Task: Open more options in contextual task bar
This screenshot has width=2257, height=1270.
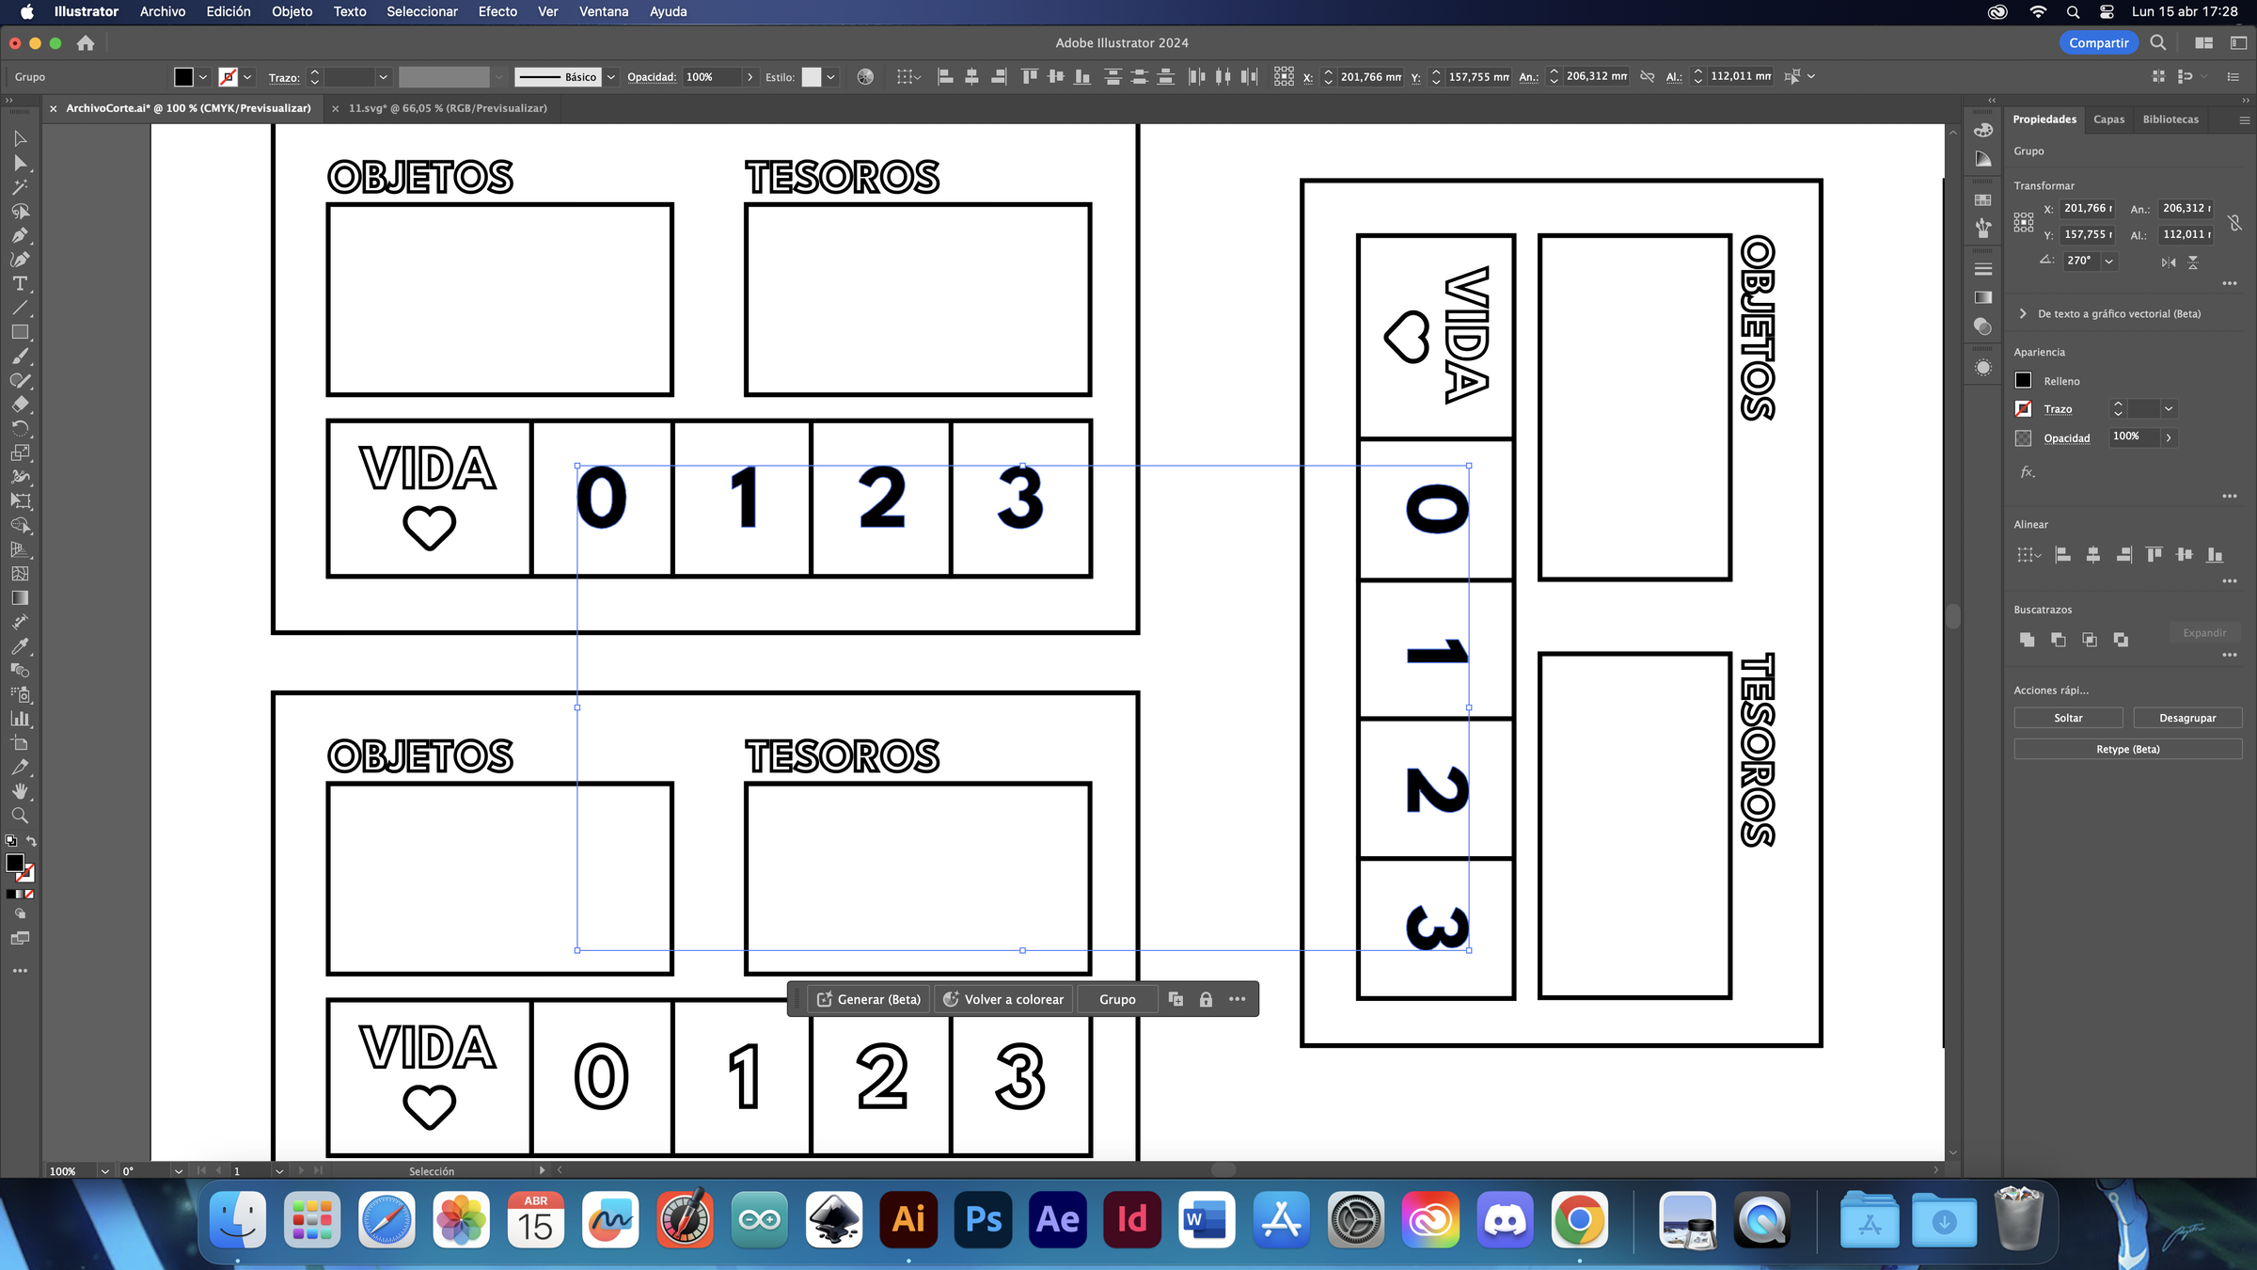Action: click(1237, 999)
